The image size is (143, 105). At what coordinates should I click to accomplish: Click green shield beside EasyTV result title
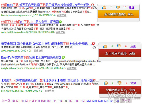coord(63,57)
